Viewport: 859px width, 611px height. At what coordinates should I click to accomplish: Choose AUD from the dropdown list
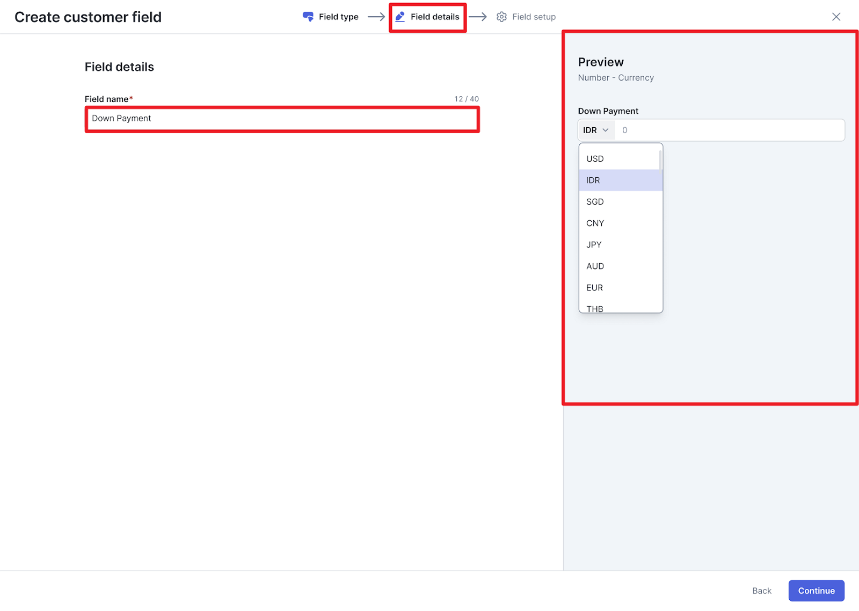pos(595,266)
